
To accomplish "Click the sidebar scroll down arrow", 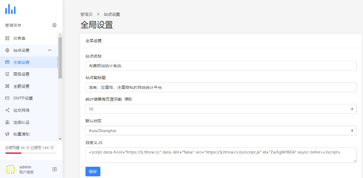I will 60,139.
